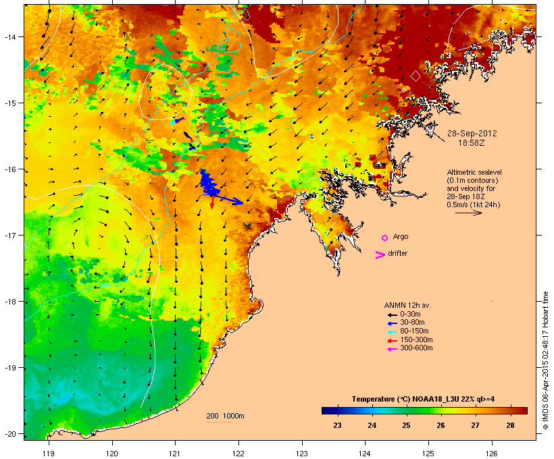Viewport: 554px width, 459px height.
Task: Click the red mooring velocity arrow pointing south
Action: (x=212, y=202)
